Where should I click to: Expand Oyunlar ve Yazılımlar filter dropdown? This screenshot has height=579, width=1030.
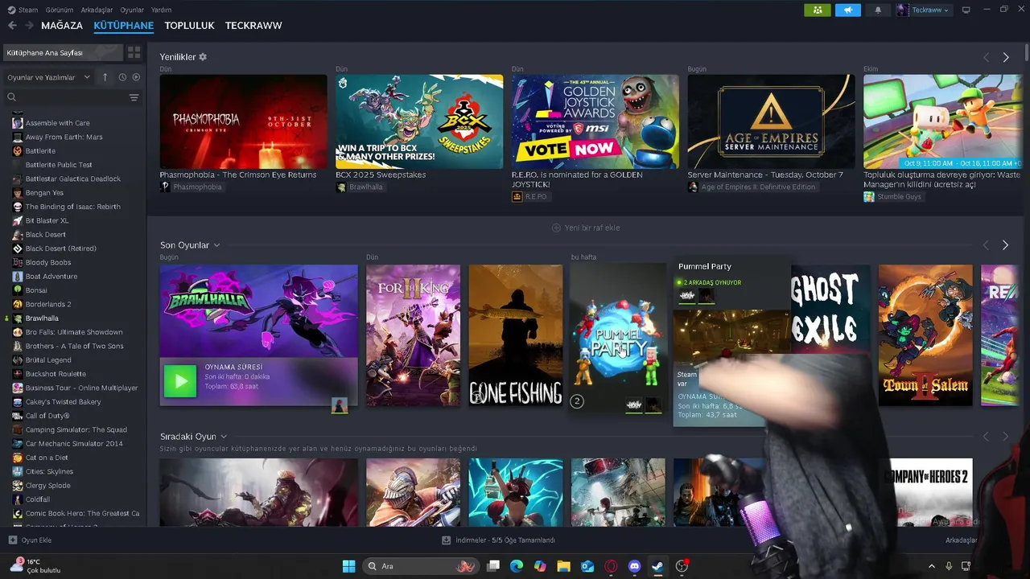49,77
